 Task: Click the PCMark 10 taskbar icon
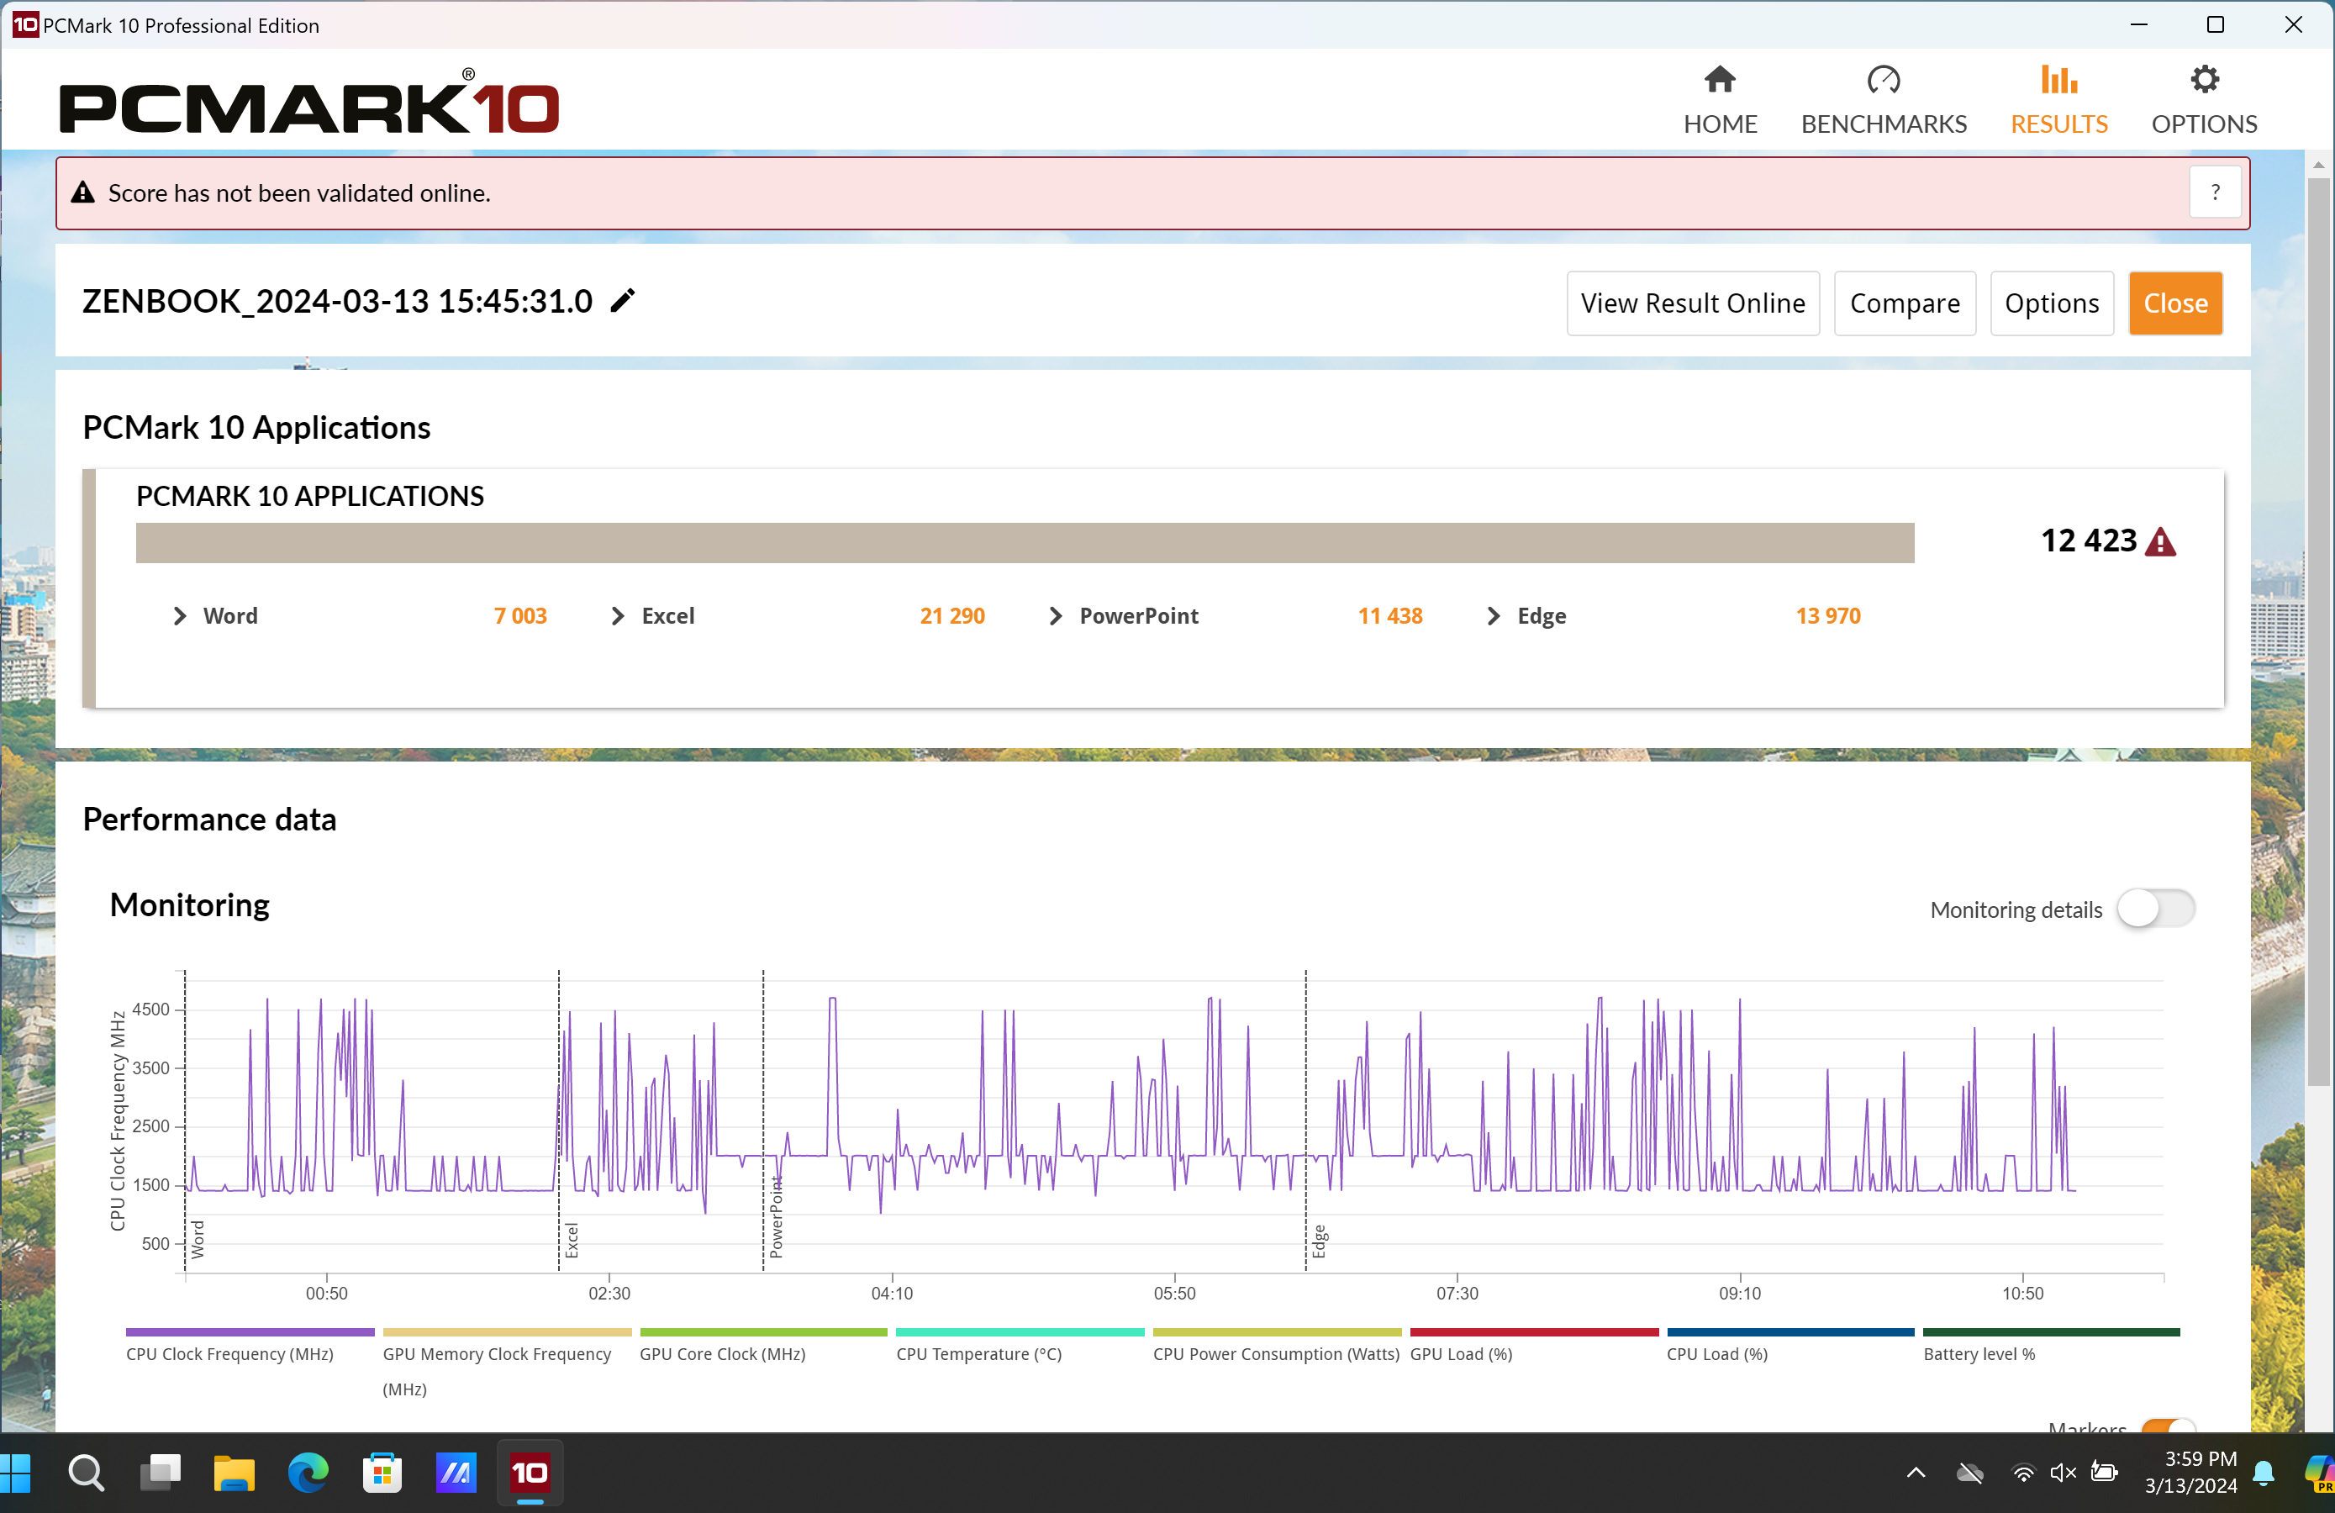530,1473
